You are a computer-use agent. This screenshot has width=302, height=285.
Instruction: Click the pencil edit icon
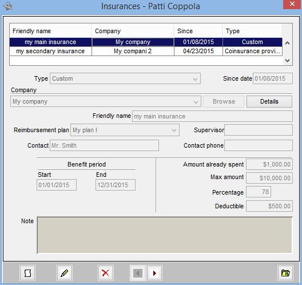click(x=65, y=273)
